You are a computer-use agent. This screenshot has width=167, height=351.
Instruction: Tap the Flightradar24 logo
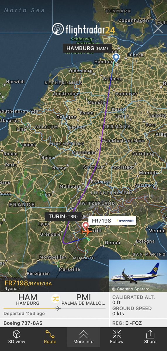[x=84, y=29]
